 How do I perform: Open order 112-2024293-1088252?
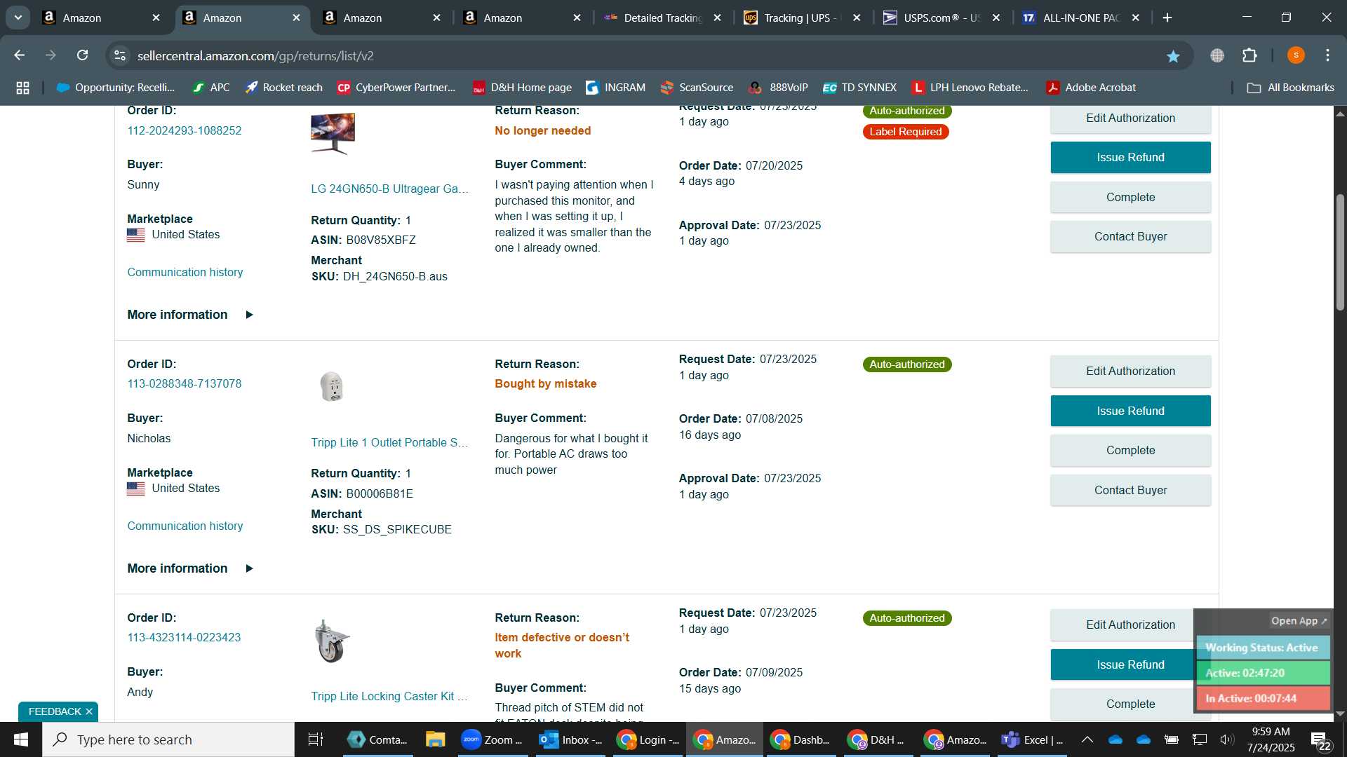[x=184, y=130]
